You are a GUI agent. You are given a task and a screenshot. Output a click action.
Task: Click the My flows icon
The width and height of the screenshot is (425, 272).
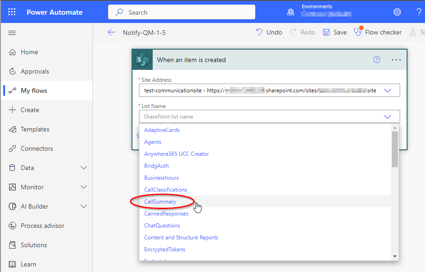click(x=12, y=91)
